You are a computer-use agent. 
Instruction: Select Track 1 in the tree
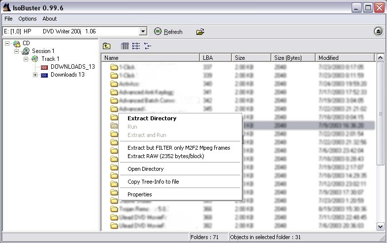[x=50, y=59]
